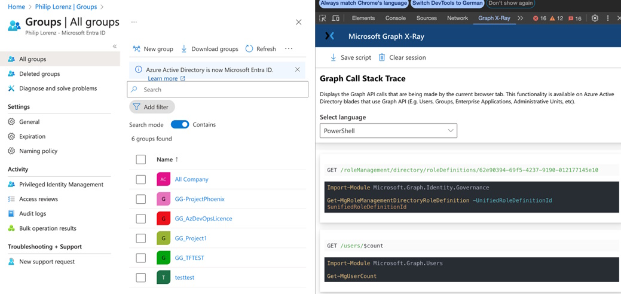Viewport: 621px width, 294px height.
Task: Follow the Learn more link
Action: click(x=166, y=78)
